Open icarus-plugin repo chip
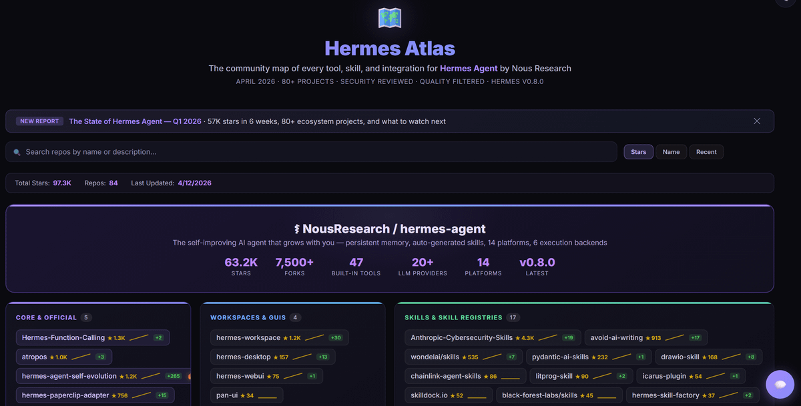Image resolution: width=801 pixels, height=406 pixels. tap(691, 376)
